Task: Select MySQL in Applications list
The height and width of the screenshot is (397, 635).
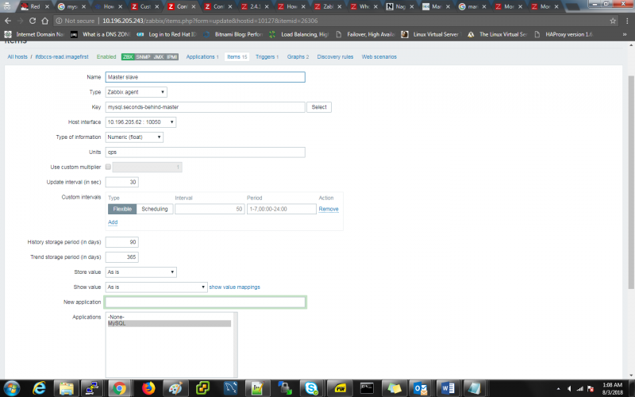Action: click(x=169, y=323)
